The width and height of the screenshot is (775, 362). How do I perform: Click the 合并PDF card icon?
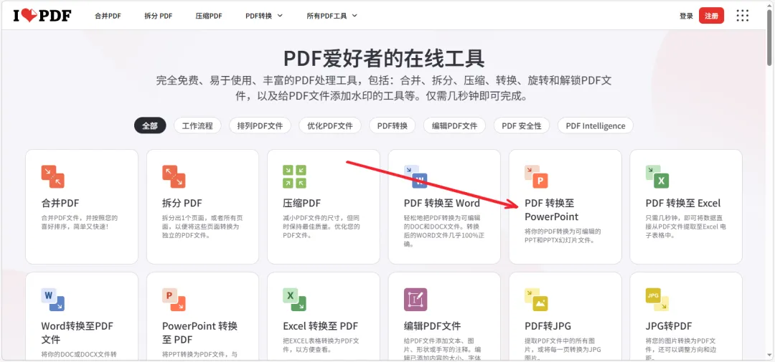(x=53, y=177)
